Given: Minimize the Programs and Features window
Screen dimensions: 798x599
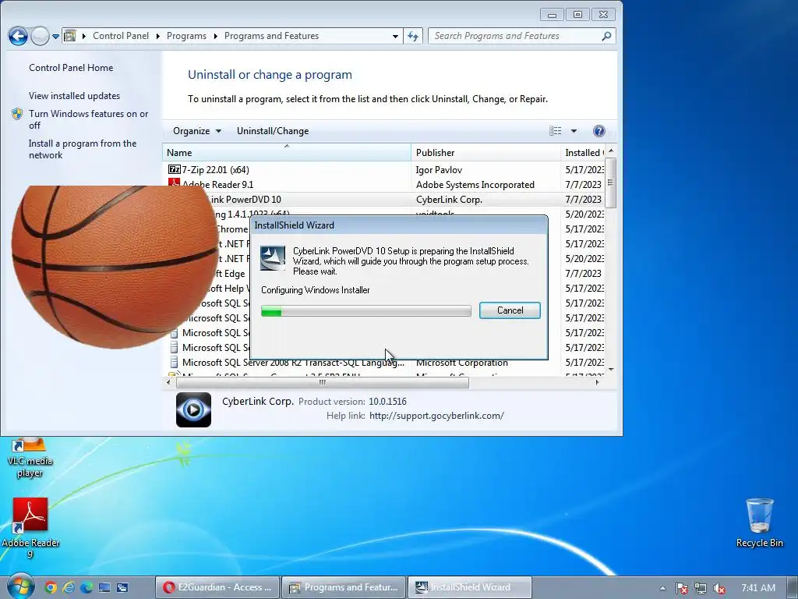Looking at the screenshot, I should 552,15.
